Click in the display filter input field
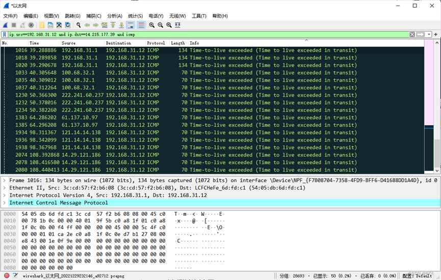 [208, 35]
